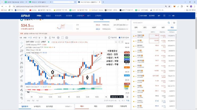Click the search magnifier in coin search
This screenshot has height=110, width=197.
[x=169, y=23]
